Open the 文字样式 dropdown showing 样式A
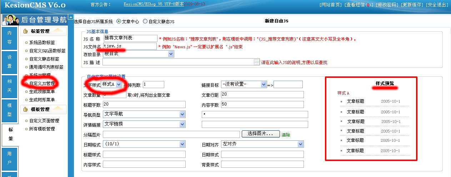Viewport: 451px width, 177px height. pyautogui.click(x=111, y=84)
